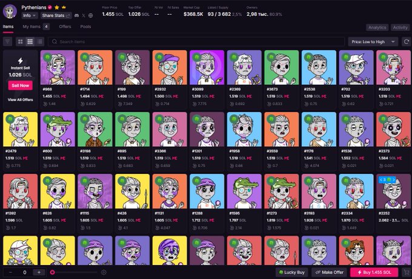Click the 93 / 3 682 listed value
The image size is (412, 279).
(219, 14)
